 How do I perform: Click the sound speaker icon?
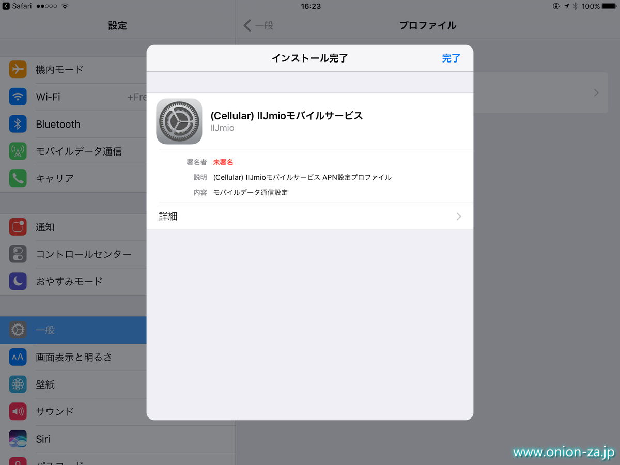[18, 412]
